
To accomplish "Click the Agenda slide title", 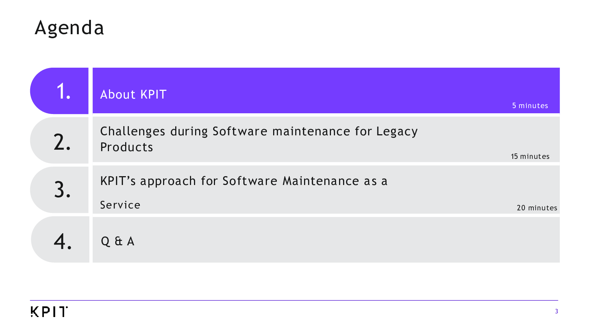I will tap(69, 28).
